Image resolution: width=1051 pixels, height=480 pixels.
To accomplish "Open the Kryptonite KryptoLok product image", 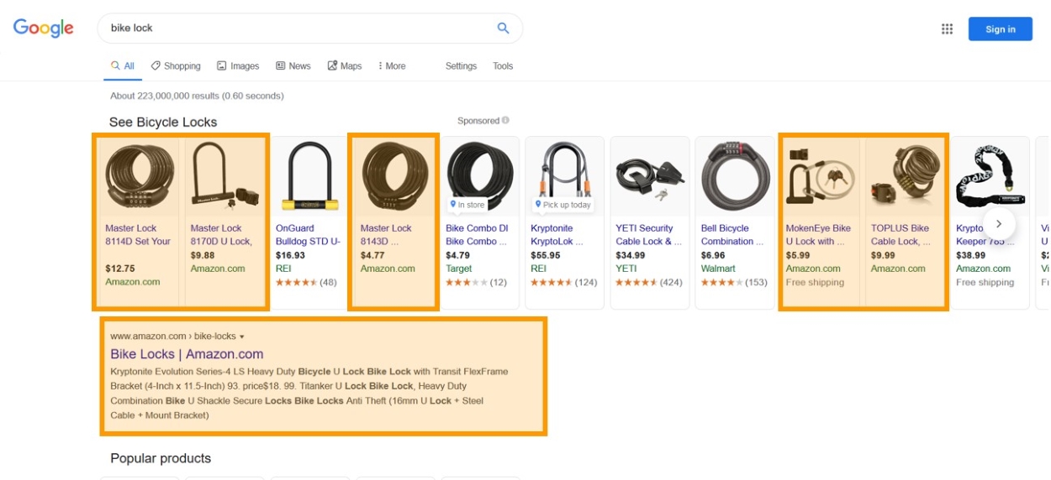I will click(565, 176).
